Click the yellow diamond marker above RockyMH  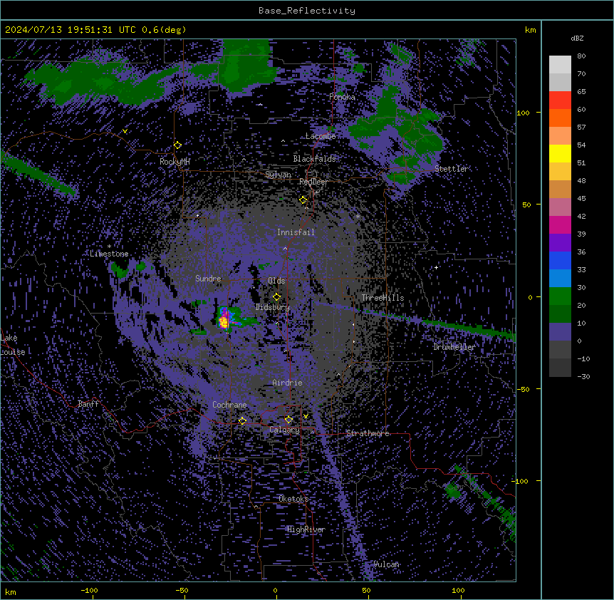pos(177,145)
